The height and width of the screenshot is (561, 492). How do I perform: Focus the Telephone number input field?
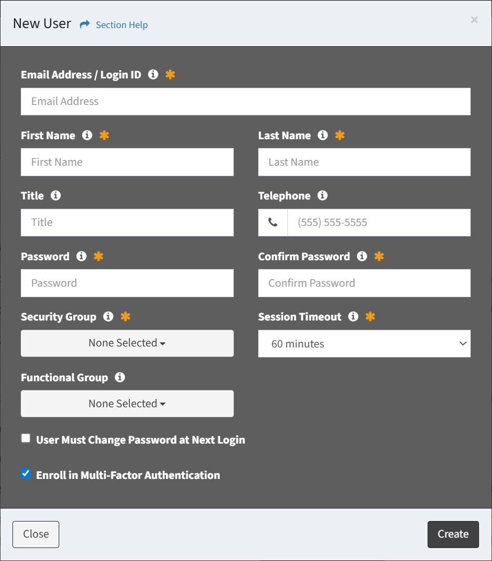click(x=378, y=223)
